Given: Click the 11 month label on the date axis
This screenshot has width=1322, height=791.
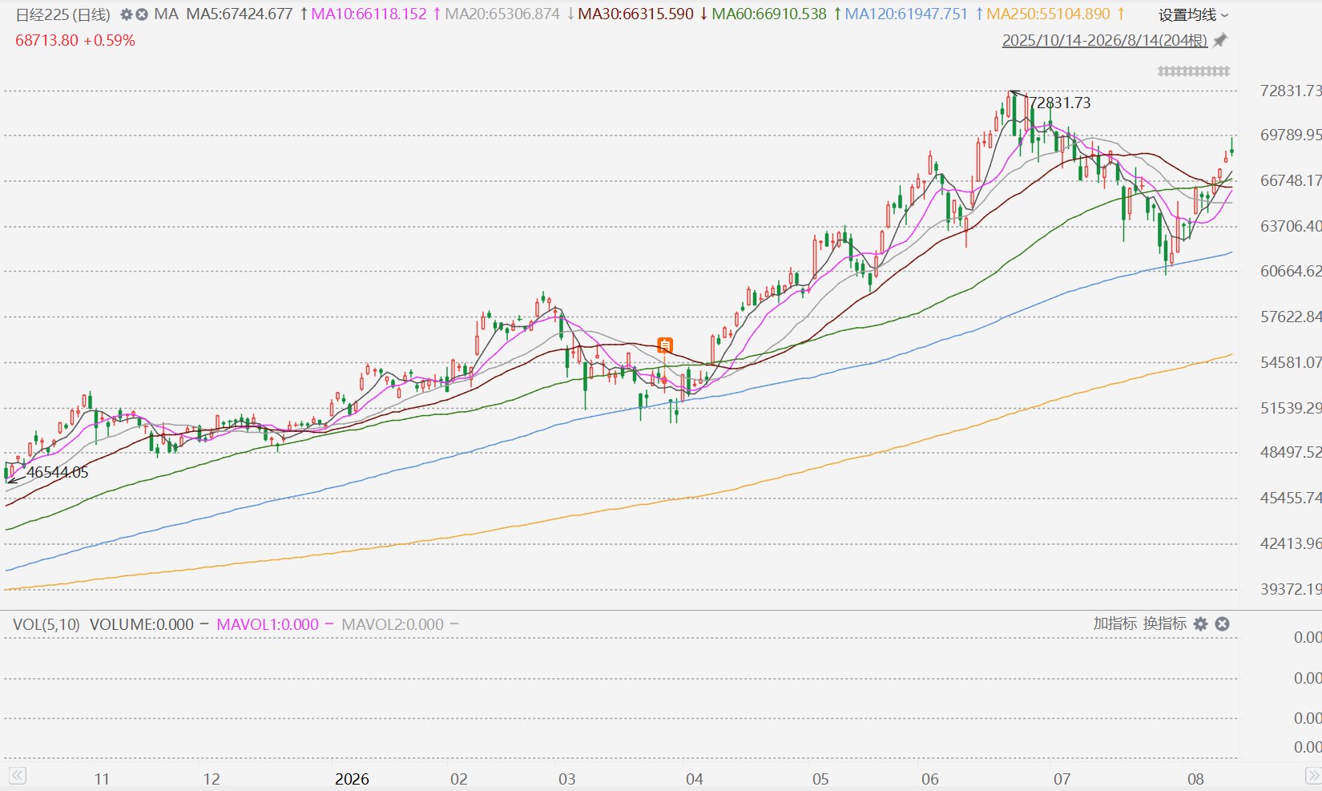Looking at the screenshot, I should pos(102,779).
